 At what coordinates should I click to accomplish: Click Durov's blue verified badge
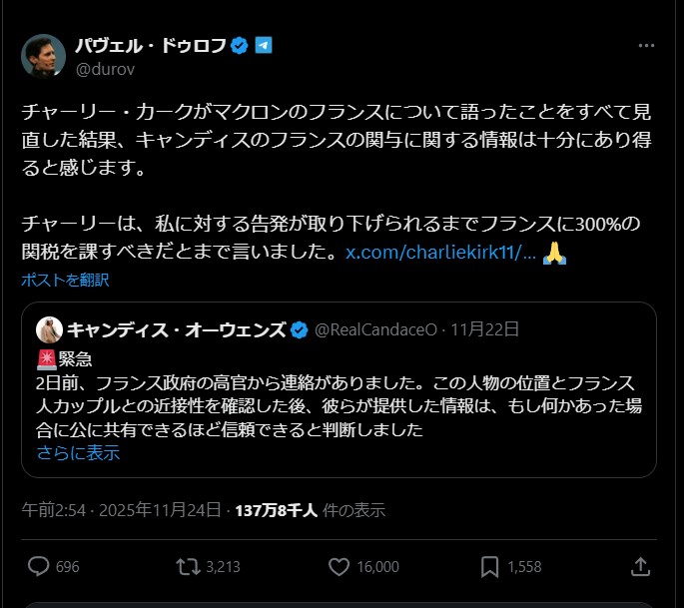(x=240, y=46)
